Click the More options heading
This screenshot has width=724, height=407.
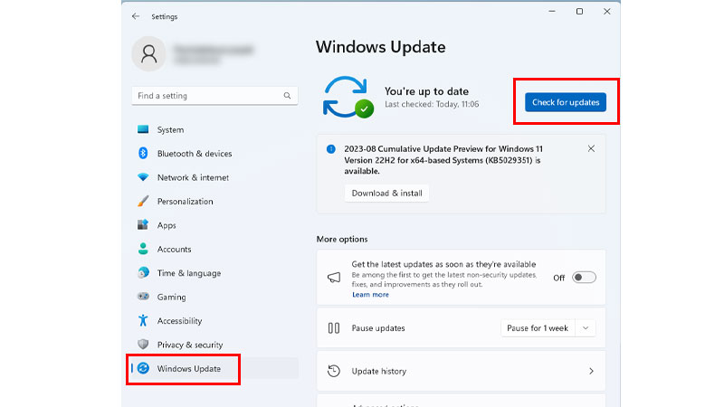(x=342, y=239)
